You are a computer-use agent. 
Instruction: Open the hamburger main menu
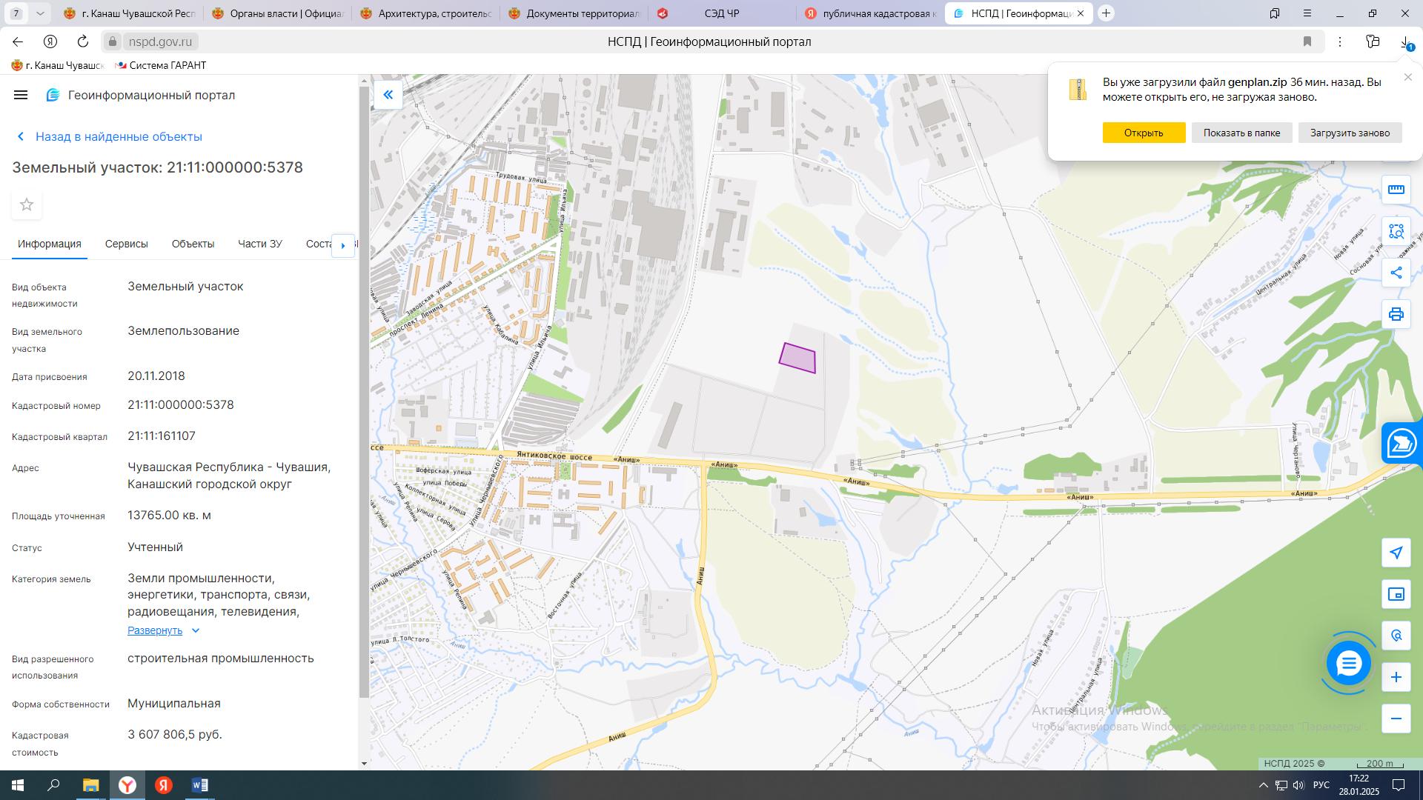point(21,95)
